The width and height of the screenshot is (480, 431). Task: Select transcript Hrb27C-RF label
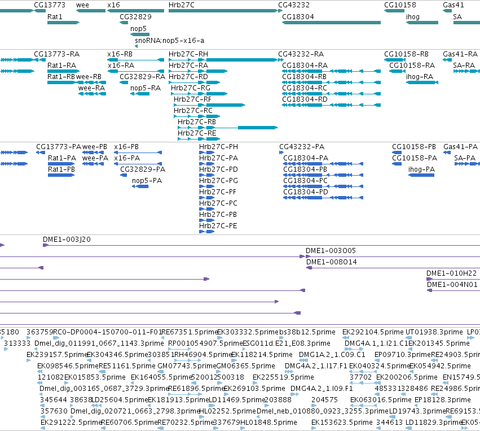coord(192,99)
